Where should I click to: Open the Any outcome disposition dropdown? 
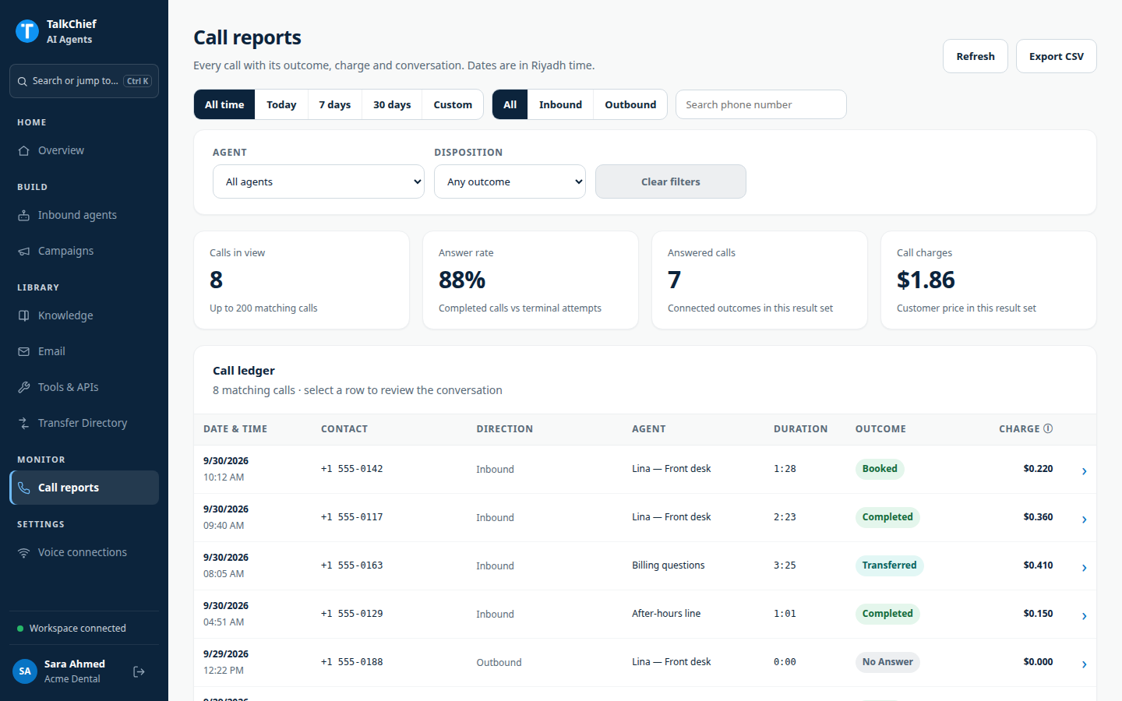tap(510, 181)
